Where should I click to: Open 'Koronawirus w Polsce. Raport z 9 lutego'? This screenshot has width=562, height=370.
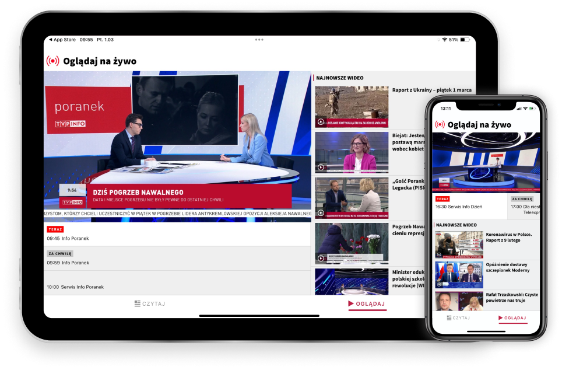[508, 237]
